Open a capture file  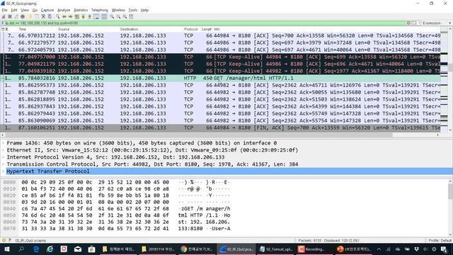[30, 16]
